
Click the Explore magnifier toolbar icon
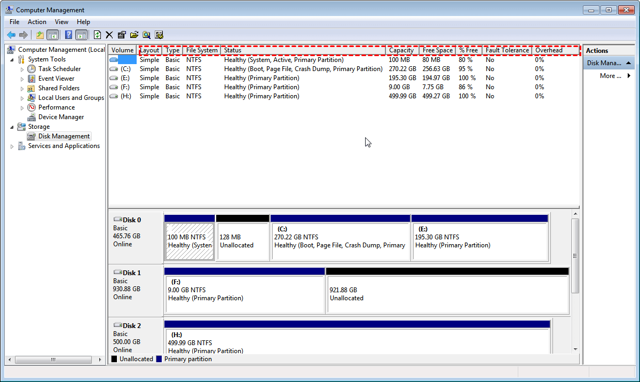click(x=147, y=35)
